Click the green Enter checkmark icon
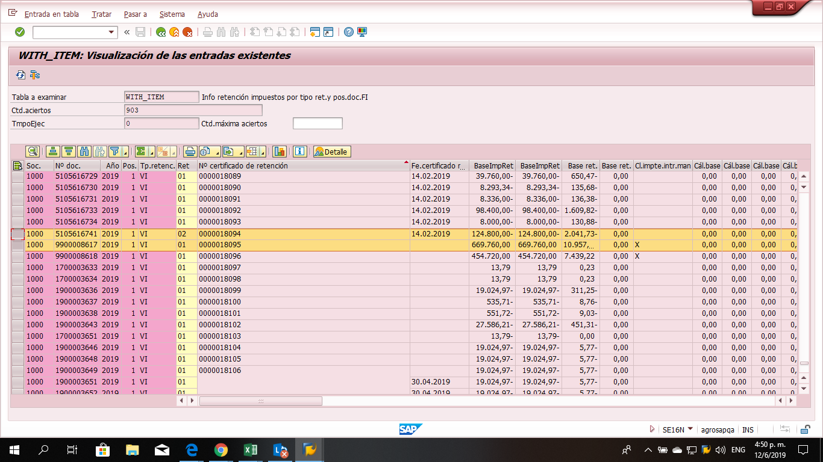Screen dimensions: 823x462 [x=20, y=32]
